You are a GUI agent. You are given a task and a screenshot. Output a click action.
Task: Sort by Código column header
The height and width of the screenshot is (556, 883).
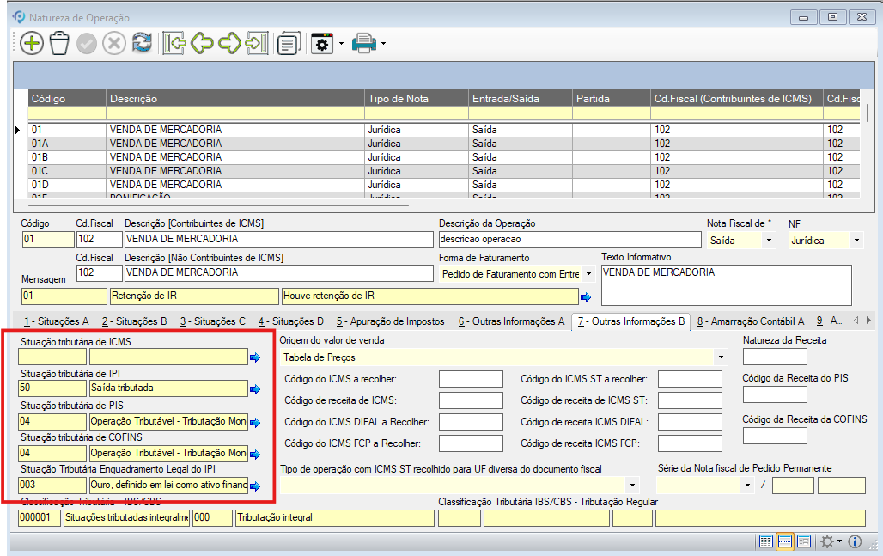[67, 99]
